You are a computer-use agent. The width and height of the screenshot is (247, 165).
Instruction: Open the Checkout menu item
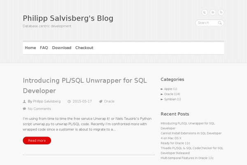84,48
